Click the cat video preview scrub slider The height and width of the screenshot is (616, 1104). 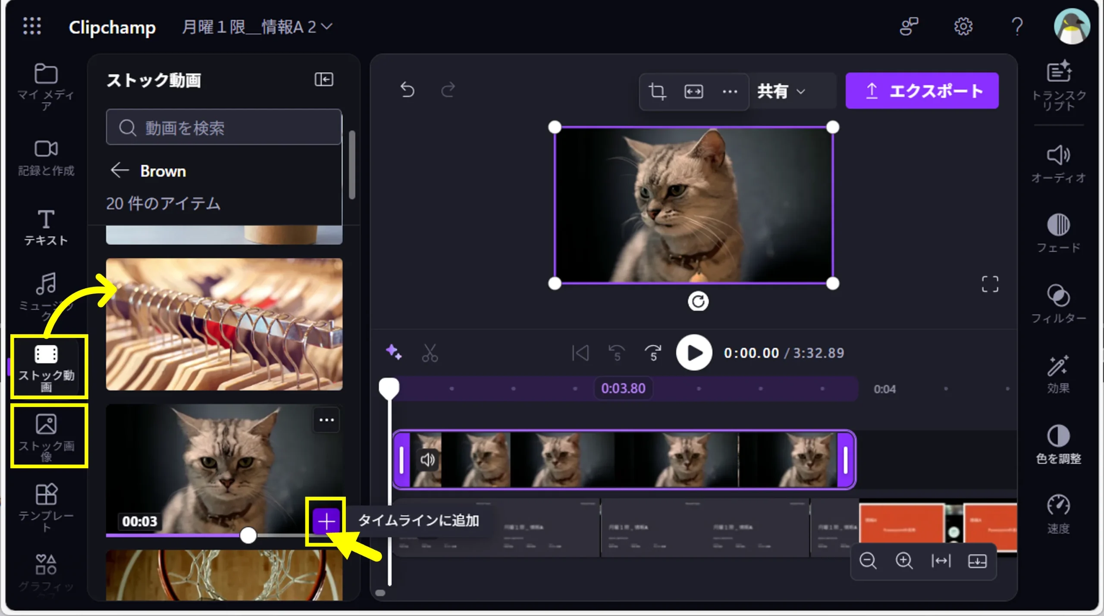pos(248,535)
